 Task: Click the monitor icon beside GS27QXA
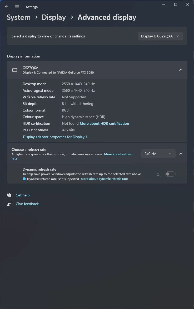(x=15, y=70)
